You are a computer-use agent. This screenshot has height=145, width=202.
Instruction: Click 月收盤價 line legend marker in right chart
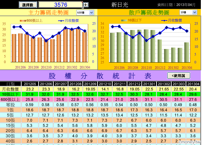(x=164, y=20)
